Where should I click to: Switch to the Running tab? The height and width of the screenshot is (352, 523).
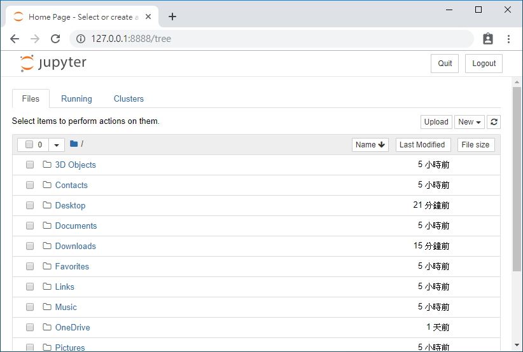tap(76, 98)
